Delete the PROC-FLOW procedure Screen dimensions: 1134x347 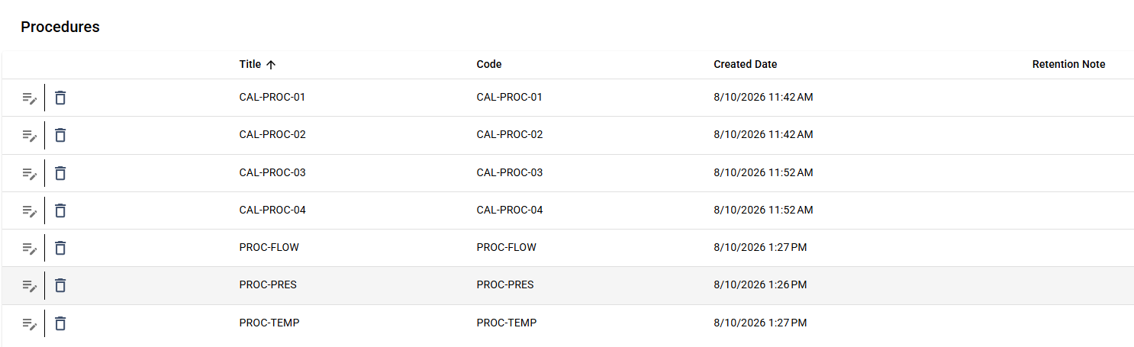pos(60,248)
